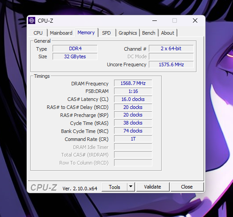Screen dimensions: 233x217
Task: Expand the Tools dropdown arrow
Action: tap(131, 187)
